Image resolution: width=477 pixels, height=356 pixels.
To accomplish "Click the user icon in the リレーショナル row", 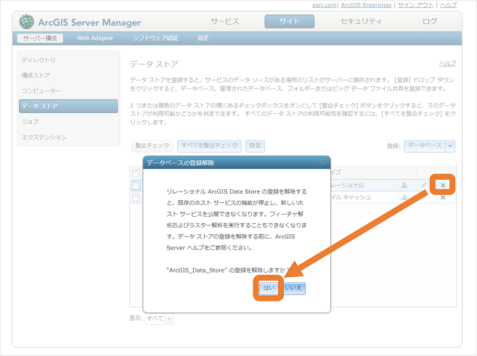I will [x=404, y=185].
